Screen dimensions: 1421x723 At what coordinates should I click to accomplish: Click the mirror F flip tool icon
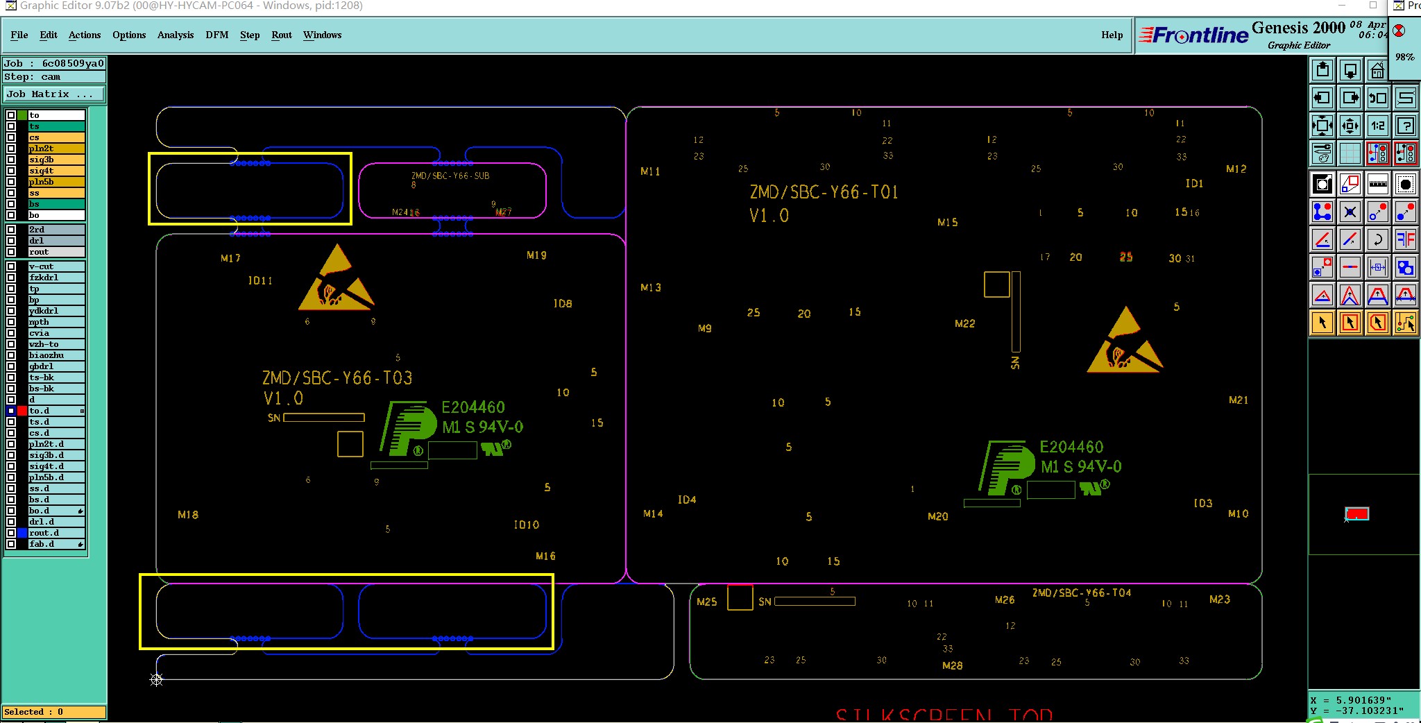(1405, 239)
